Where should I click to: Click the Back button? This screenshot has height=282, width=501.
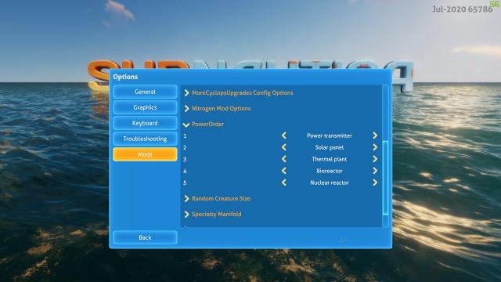145,237
